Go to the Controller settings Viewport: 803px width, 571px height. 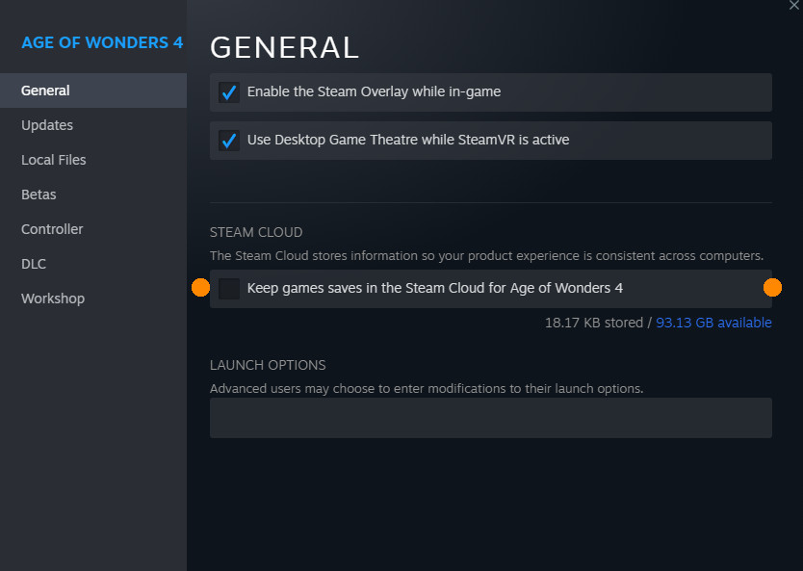(x=52, y=229)
